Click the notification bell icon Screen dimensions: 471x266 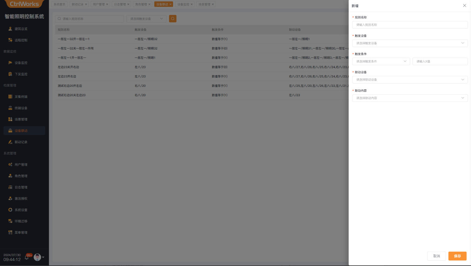click(27, 257)
